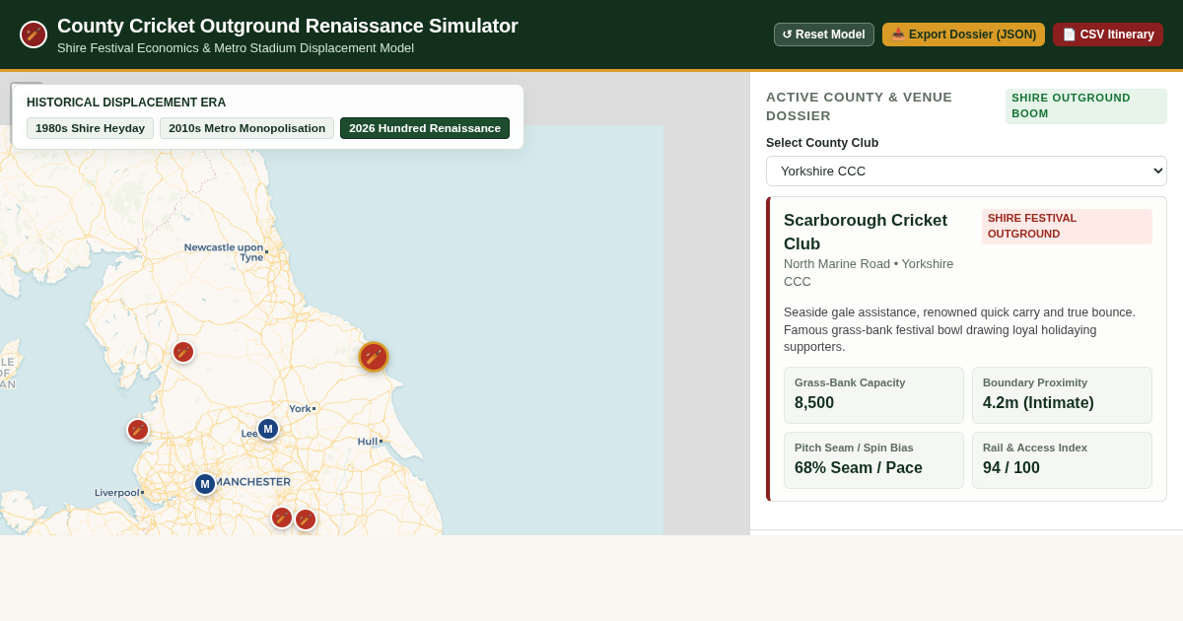1183x621 pixels.
Task: Select the 2026 Hundred Renaissance era
Action: 425,128
